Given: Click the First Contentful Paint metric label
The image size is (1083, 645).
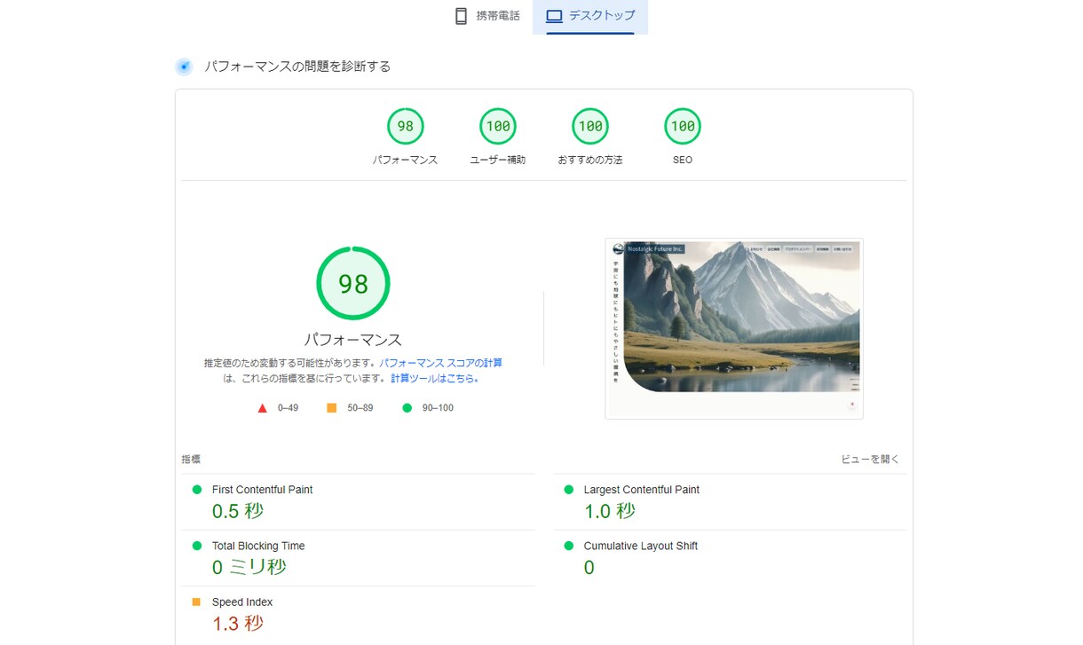Looking at the screenshot, I should coord(262,490).
